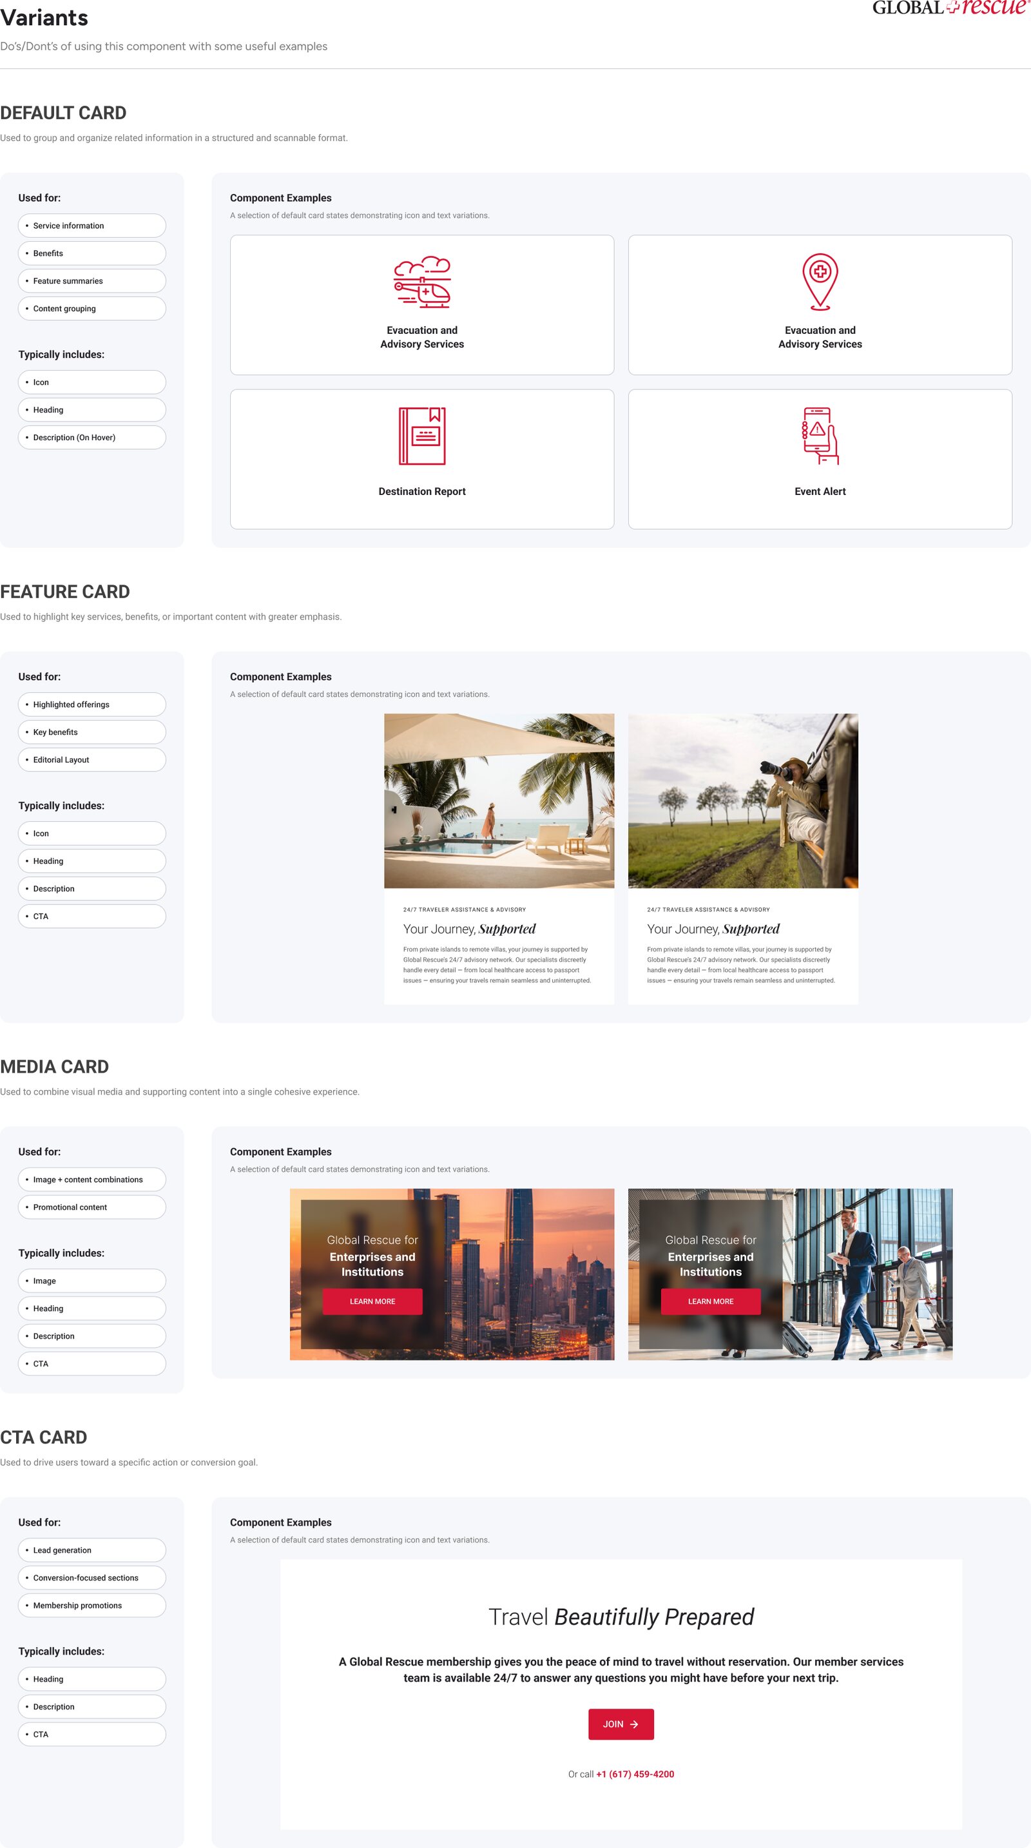Select the "Description" pill in Media Card section
The height and width of the screenshot is (1848, 1031).
click(x=92, y=1336)
